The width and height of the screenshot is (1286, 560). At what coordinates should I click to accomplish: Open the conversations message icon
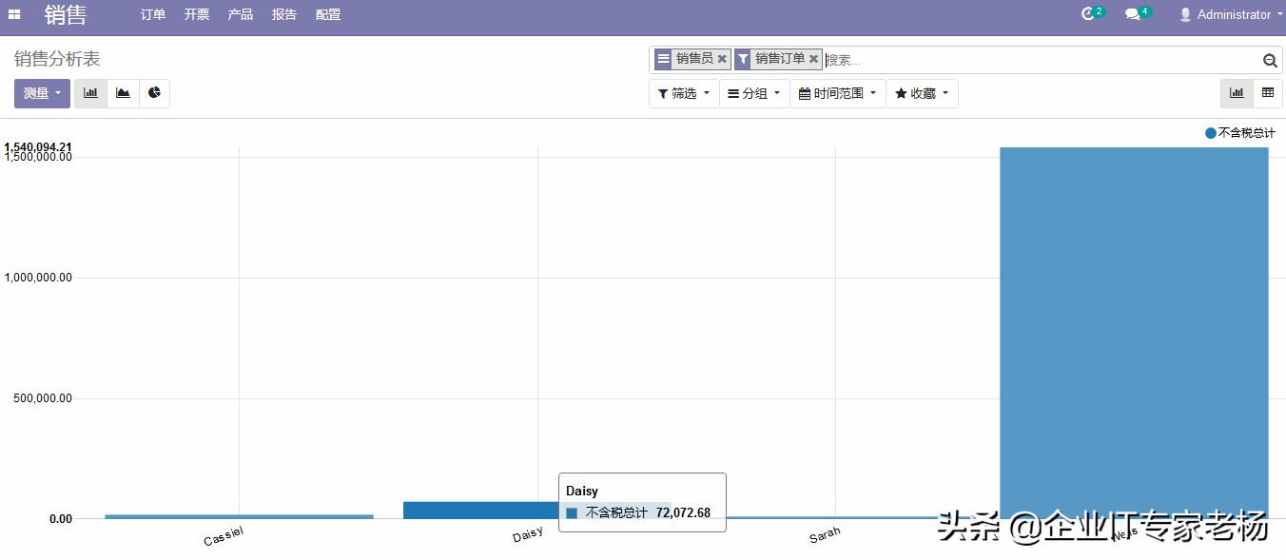tap(1133, 14)
